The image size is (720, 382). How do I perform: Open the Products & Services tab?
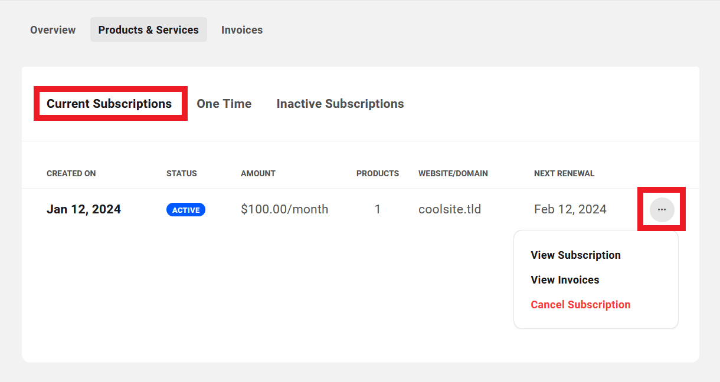coord(148,29)
